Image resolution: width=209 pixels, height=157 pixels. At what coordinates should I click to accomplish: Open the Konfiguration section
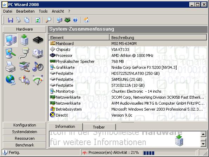(x=24, y=125)
